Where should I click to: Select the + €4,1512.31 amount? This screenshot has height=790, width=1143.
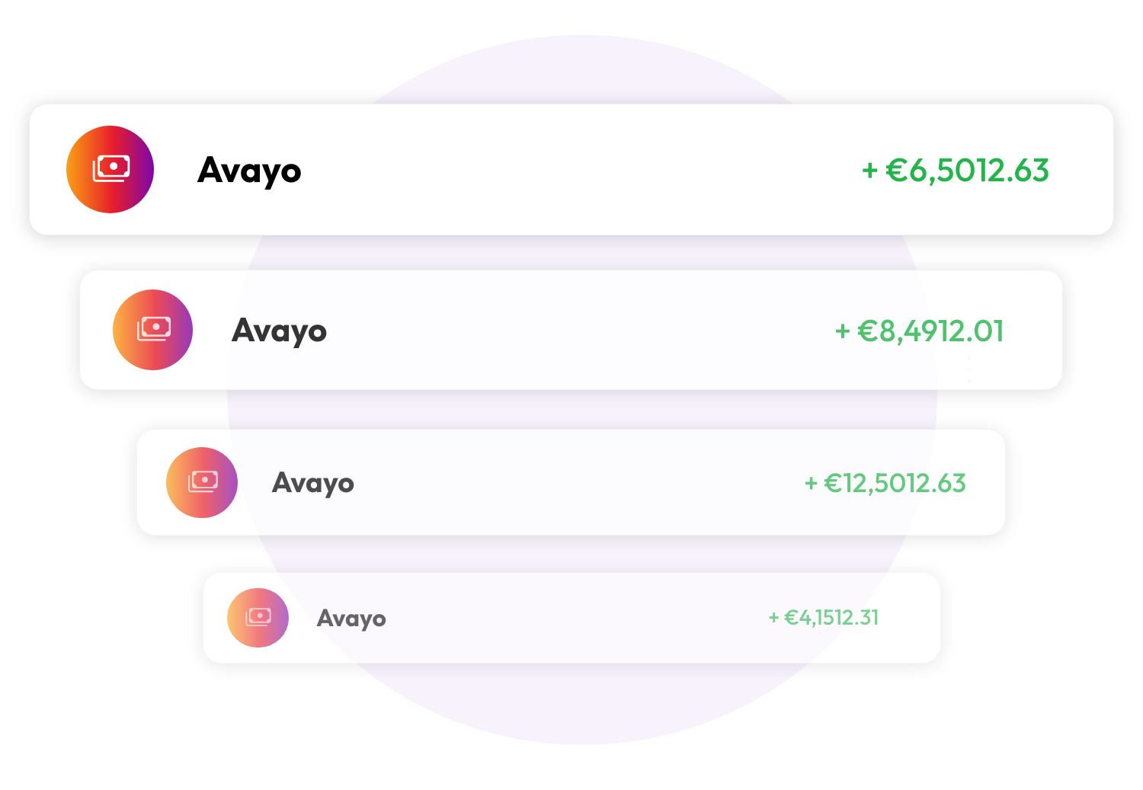[824, 617]
